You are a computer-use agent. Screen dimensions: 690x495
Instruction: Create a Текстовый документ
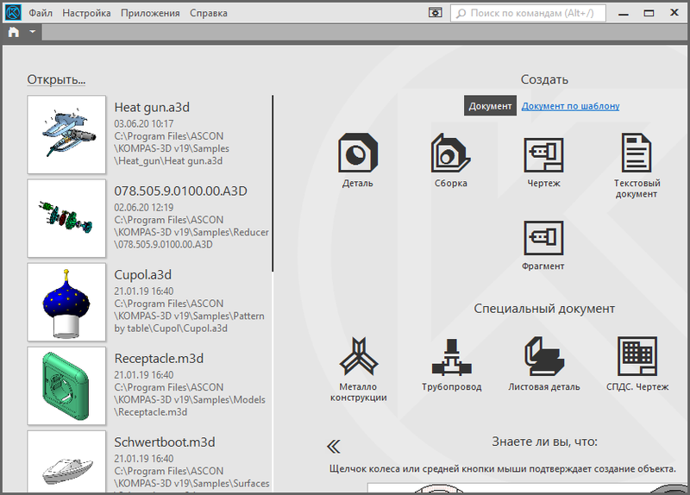[637, 166]
